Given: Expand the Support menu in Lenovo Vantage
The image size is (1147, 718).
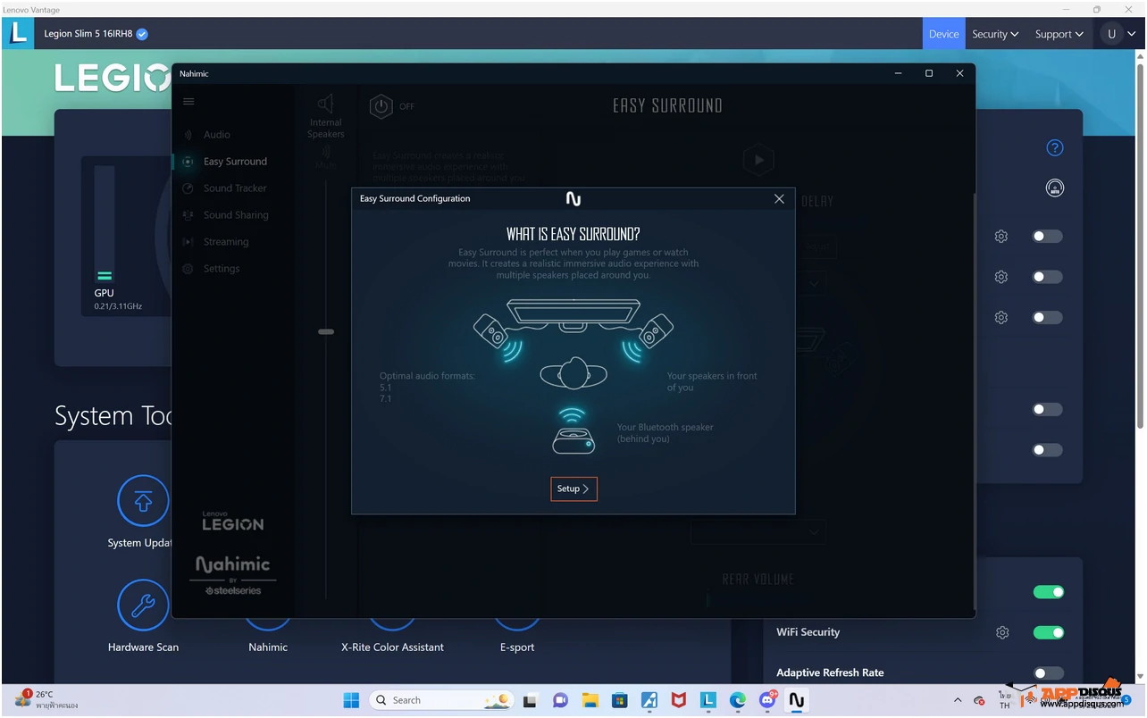Looking at the screenshot, I should 1059,34.
